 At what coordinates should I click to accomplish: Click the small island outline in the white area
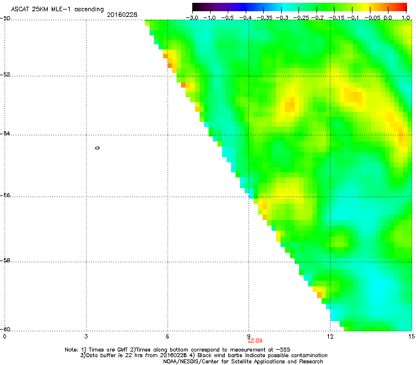pyautogui.click(x=97, y=148)
